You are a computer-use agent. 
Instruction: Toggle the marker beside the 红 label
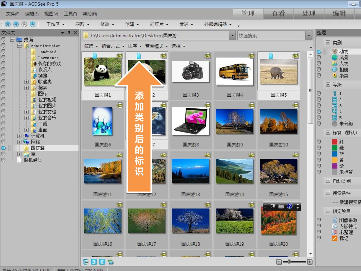tap(319, 142)
